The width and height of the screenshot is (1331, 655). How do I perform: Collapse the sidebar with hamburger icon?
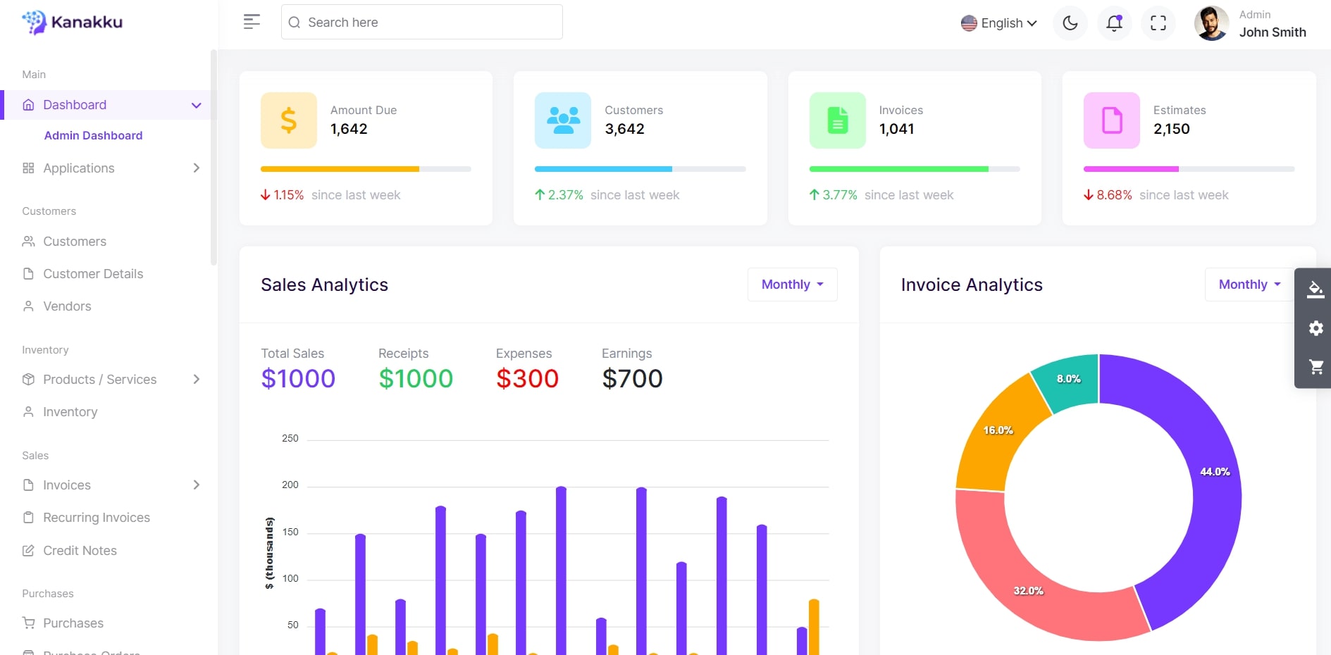(x=252, y=22)
